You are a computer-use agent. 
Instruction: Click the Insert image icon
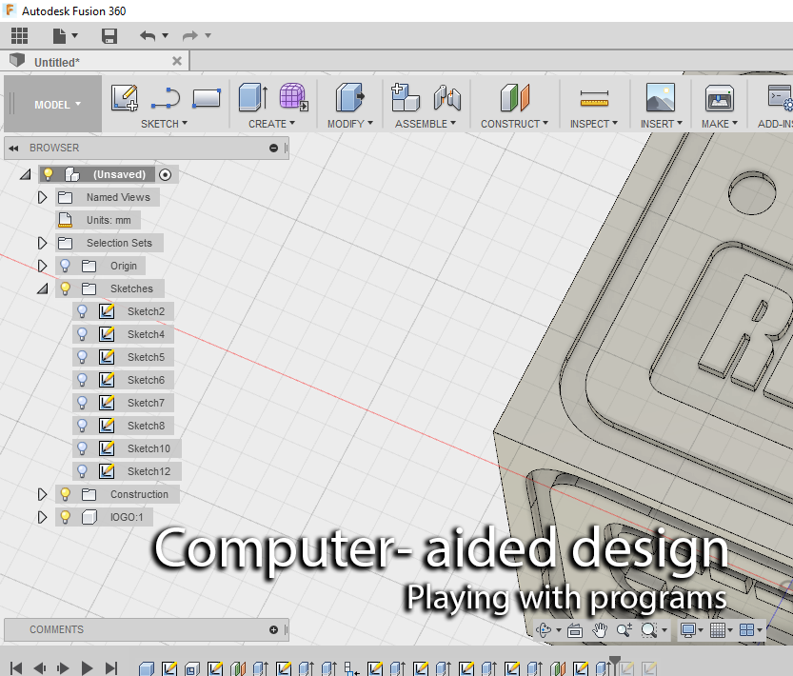[x=661, y=98]
